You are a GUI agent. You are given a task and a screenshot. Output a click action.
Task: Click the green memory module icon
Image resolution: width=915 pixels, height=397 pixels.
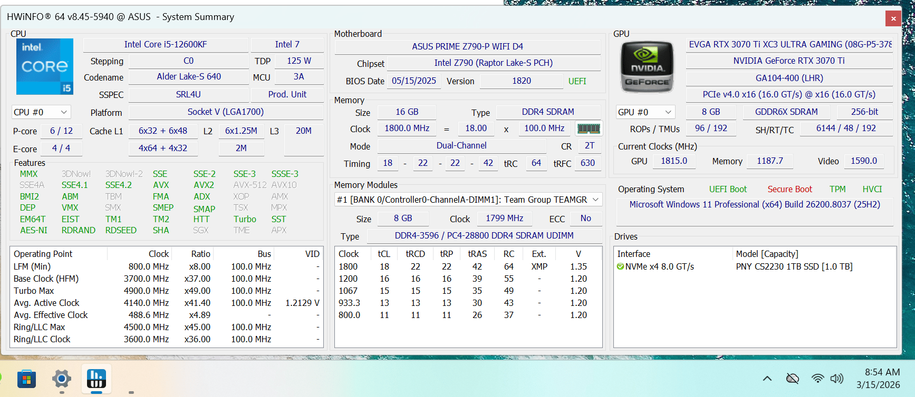[x=589, y=128]
